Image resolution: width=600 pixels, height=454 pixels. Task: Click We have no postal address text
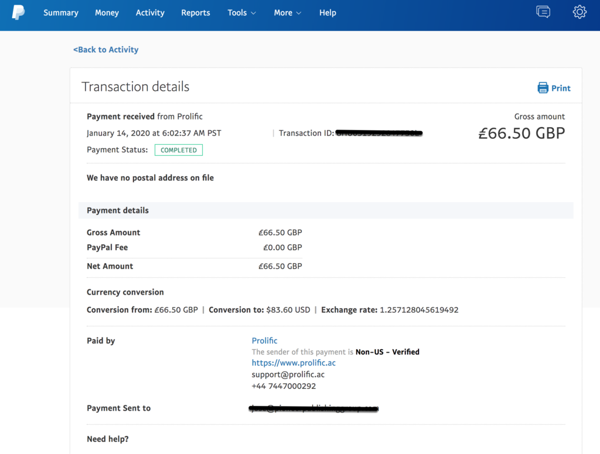coord(151,178)
